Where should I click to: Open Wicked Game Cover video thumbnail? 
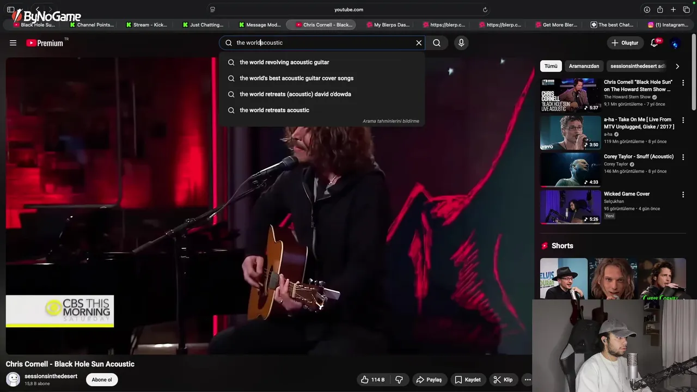pyautogui.click(x=570, y=207)
